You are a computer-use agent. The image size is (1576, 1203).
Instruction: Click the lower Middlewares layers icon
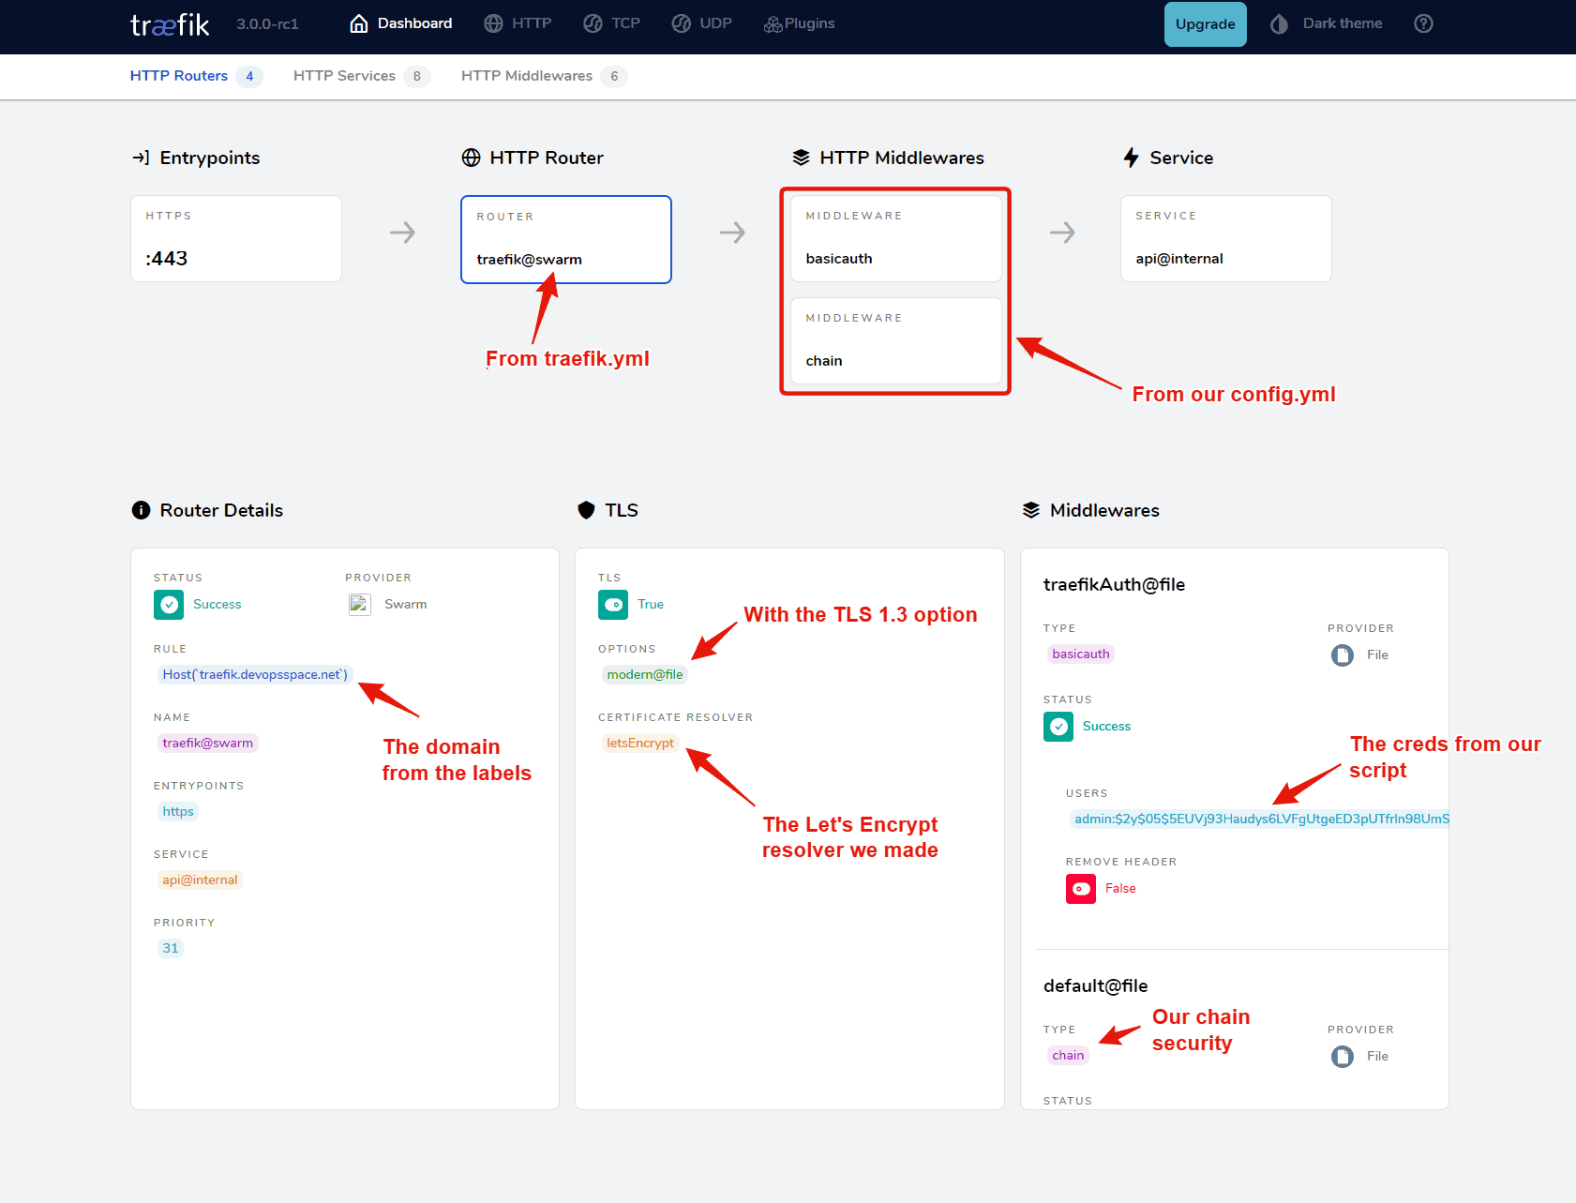tap(1031, 510)
